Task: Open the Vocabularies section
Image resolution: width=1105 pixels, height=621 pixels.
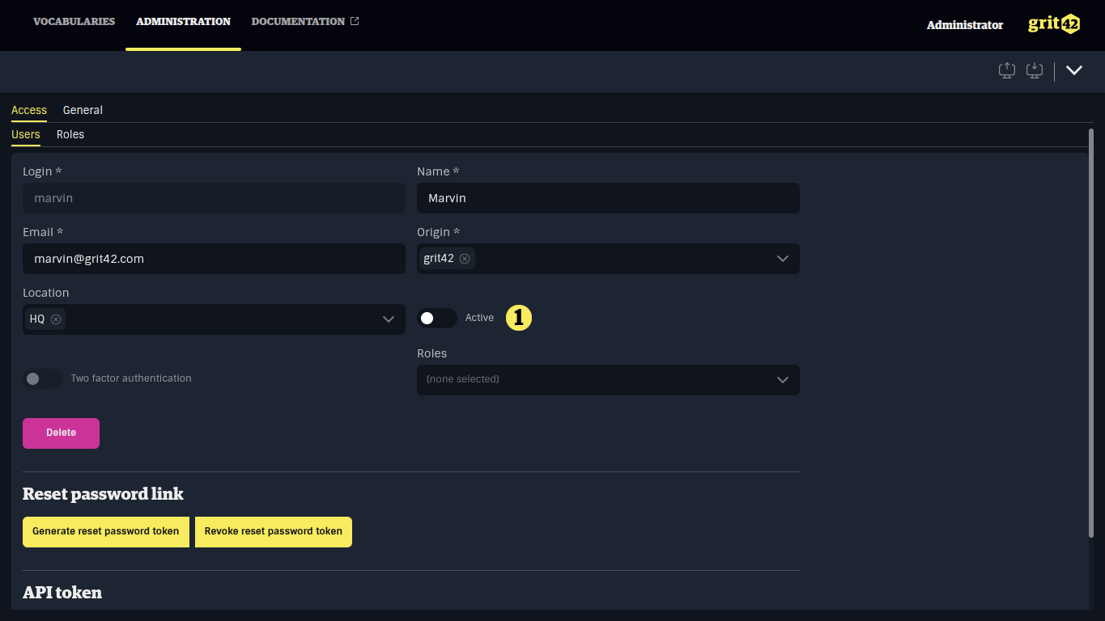Action: (74, 22)
